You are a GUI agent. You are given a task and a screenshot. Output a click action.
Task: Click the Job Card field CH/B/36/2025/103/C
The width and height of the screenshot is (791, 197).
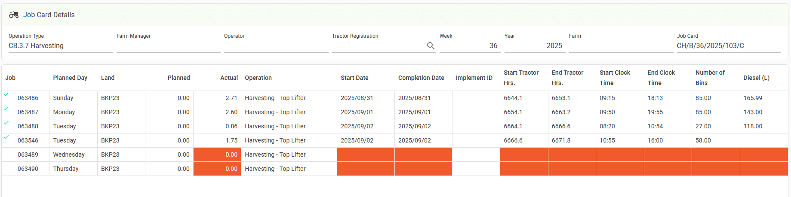(x=728, y=46)
